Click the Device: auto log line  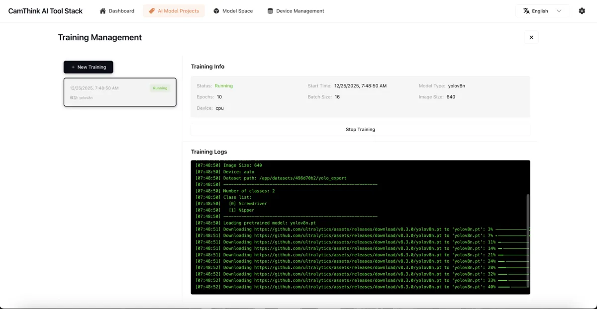pos(225,172)
